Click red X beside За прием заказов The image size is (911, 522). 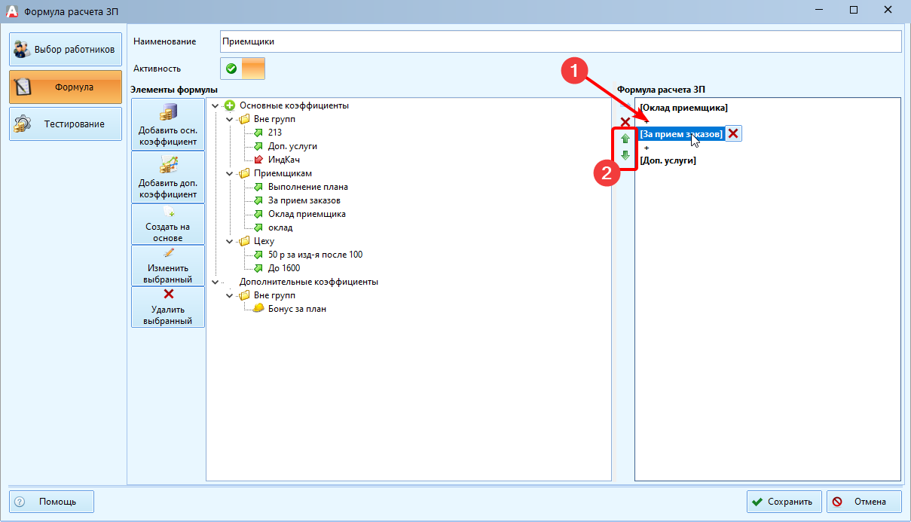733,133
